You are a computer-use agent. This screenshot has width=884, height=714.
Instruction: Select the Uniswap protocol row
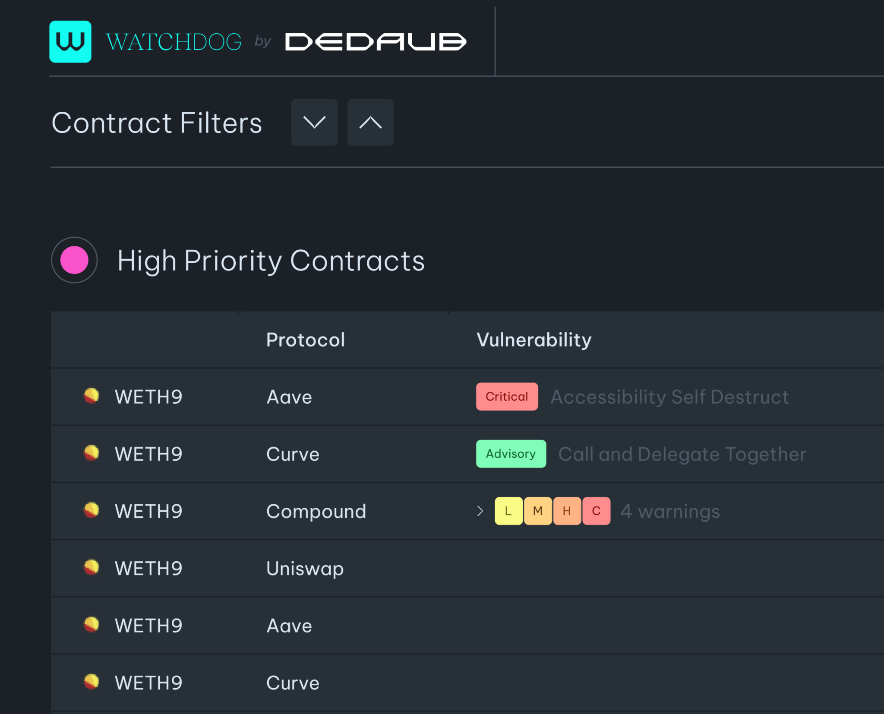tap(305, 569)
